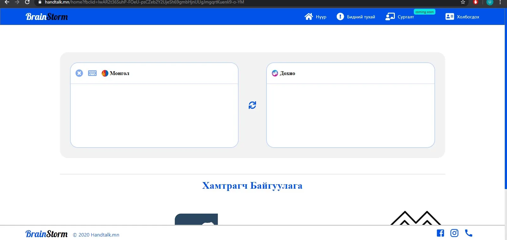Reload the page in the browser

pos(27,2)
